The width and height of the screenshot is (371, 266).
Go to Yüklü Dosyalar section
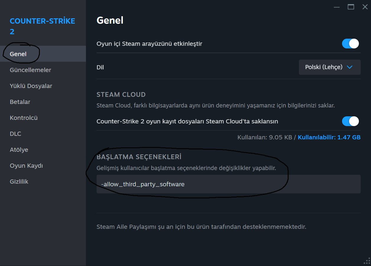coord(31,86)
